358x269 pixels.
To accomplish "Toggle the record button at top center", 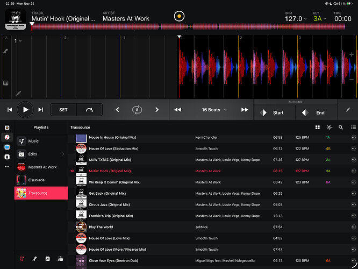I will (x=179, y=16).
